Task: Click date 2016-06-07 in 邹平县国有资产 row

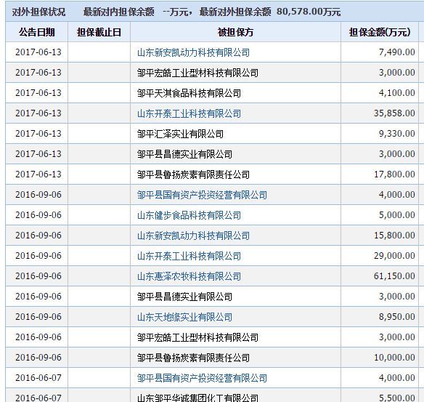Action: (x=38, y=377)
